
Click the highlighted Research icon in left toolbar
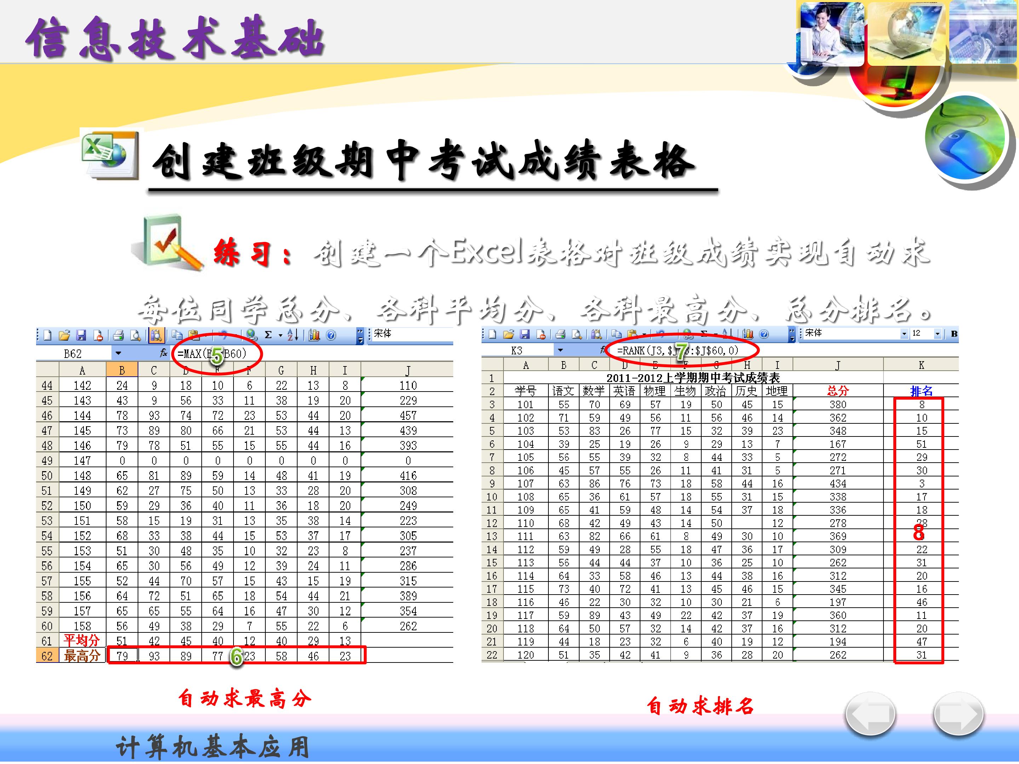pyautogui.click(x=156, y=336)
